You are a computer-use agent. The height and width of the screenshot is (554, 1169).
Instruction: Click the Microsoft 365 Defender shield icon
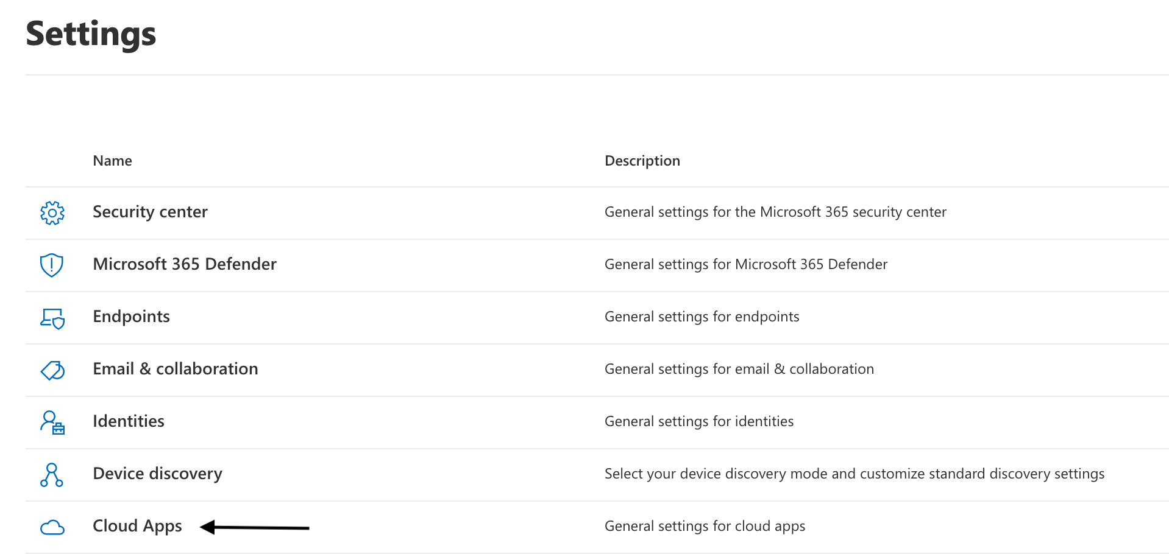tap(52, 265)
